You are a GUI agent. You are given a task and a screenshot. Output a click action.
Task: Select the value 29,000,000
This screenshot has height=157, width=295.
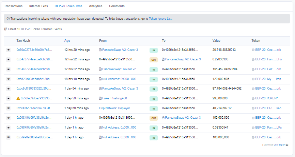tap(220, 98)
